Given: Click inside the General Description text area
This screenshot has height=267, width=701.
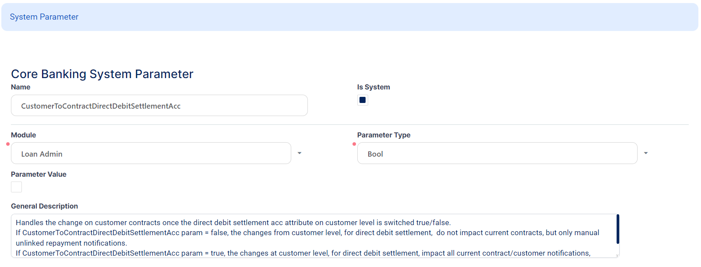Looking at the screenshot, I should pyautogui.click(x=306, y=236).
